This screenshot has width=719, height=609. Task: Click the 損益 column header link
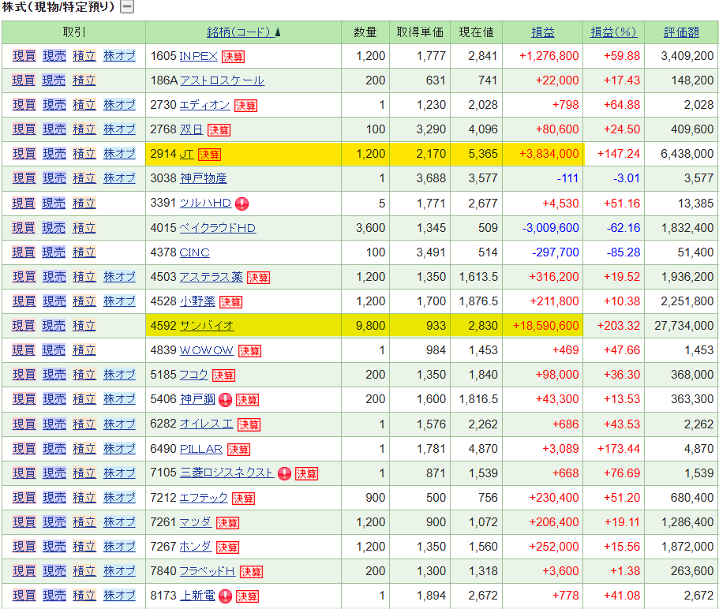543,32
